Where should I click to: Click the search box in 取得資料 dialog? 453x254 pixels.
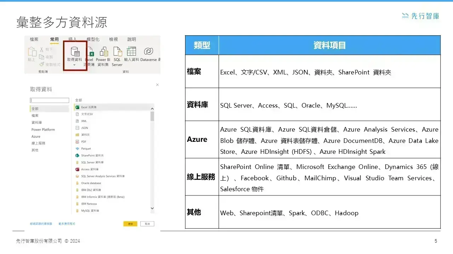tap(50, 101)
